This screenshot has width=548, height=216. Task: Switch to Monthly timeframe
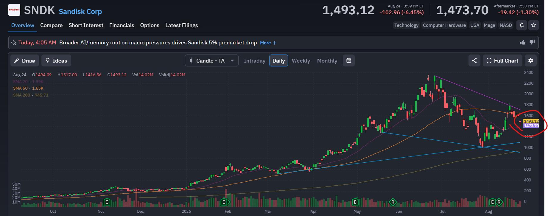pos(327,61)
